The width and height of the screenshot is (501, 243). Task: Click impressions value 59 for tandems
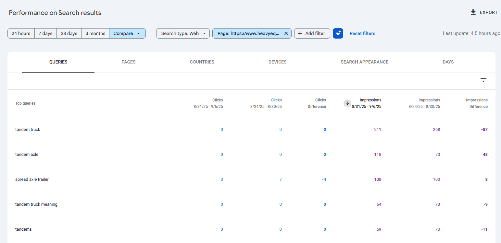pyautogui.click(x=379, y=229)
